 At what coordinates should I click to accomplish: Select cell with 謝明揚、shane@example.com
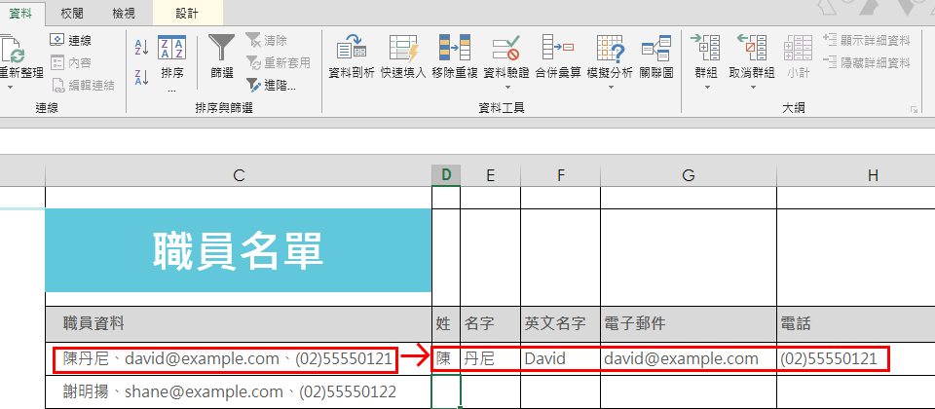239,391
